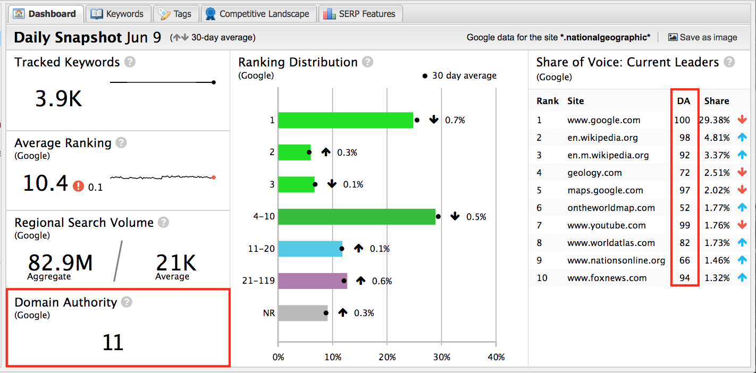Screen dimensions: 756x373
Task: Click red alert icon by Average Ranking value
Action: 78,186
